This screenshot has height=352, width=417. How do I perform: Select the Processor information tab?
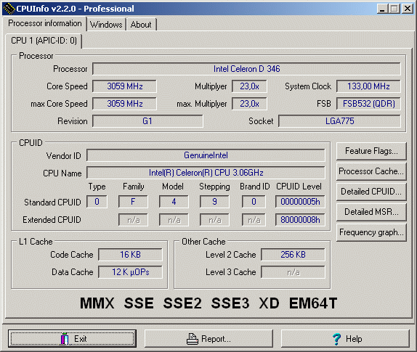point(45,23)
